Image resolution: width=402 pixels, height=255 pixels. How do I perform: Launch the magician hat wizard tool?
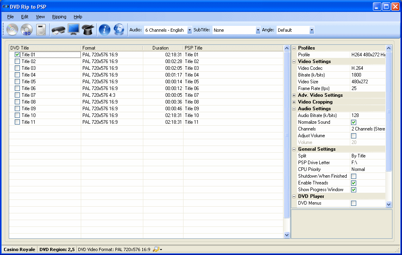(87, 30)
